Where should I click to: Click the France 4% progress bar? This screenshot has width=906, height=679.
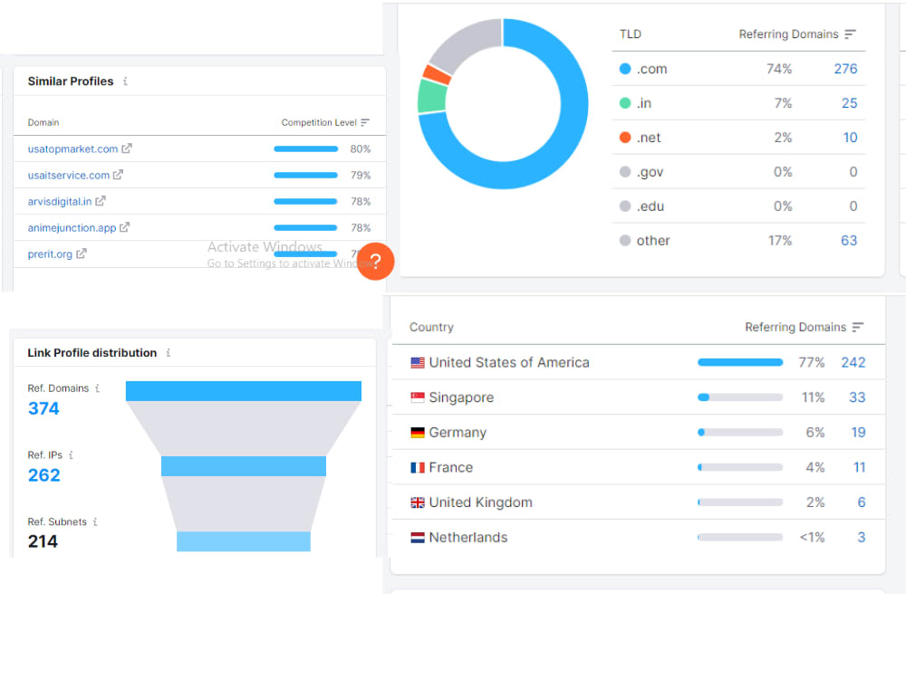pyautogui.click(x=740, y=468)
